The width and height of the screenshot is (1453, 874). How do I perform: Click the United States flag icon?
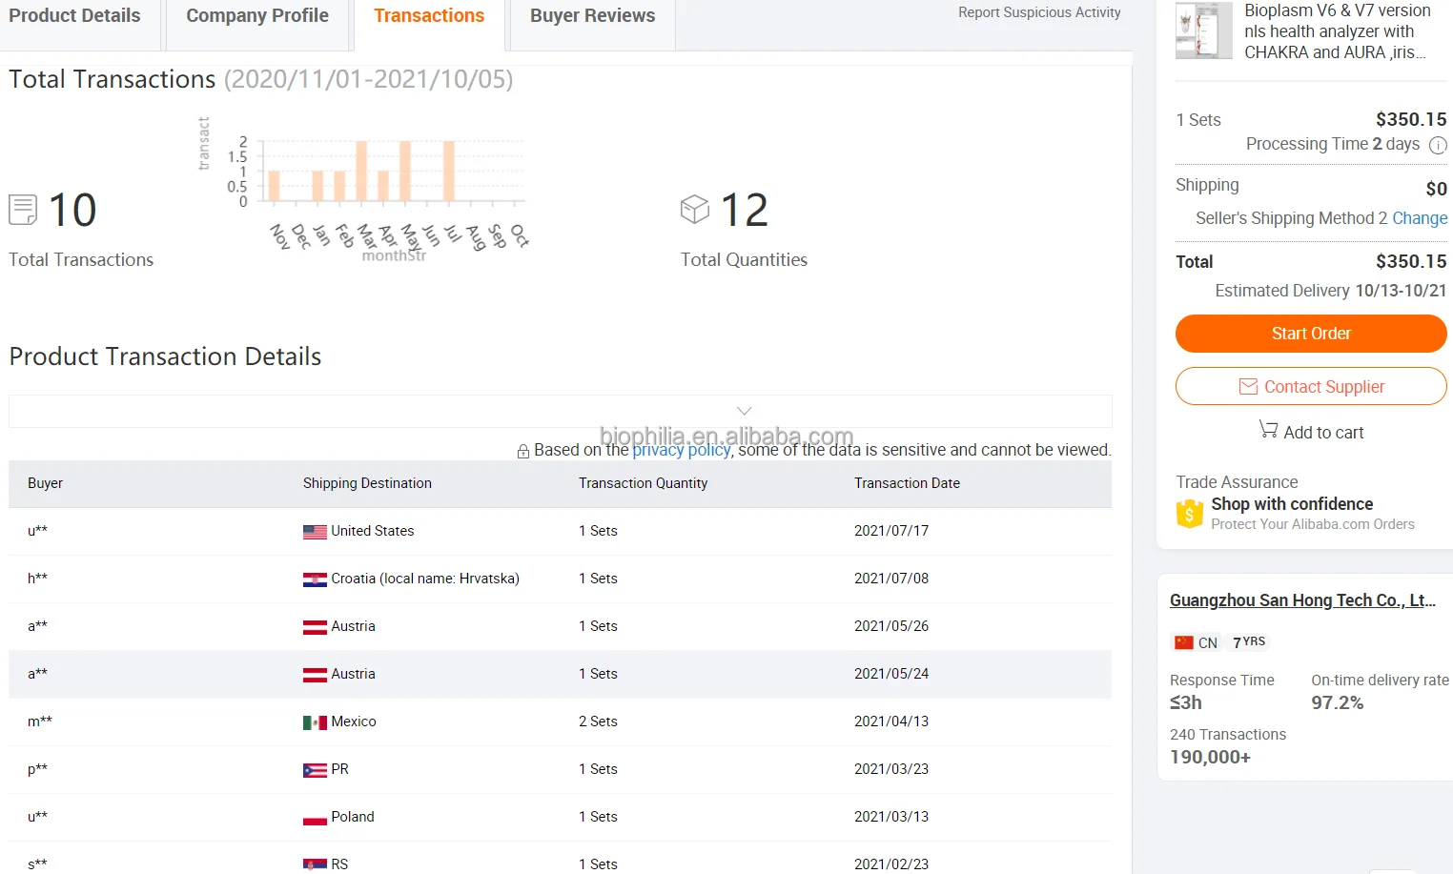click(315, 532)
